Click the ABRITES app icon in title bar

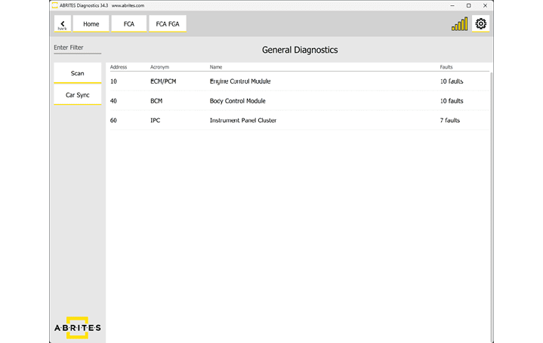[x=54, y=5]
